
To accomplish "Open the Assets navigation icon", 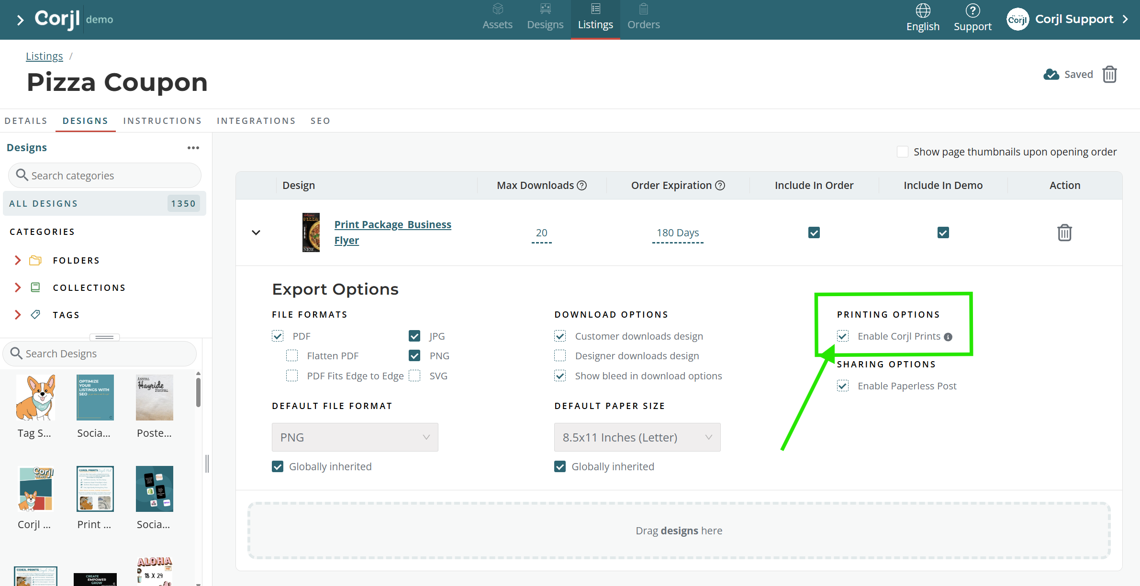I will point(497,9).
